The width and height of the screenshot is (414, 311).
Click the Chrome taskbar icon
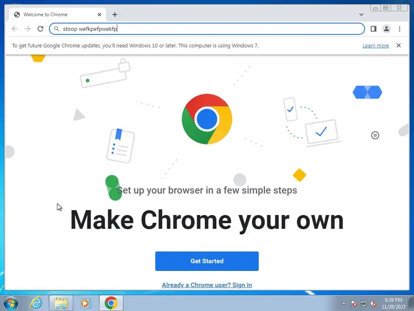[111, 303]
